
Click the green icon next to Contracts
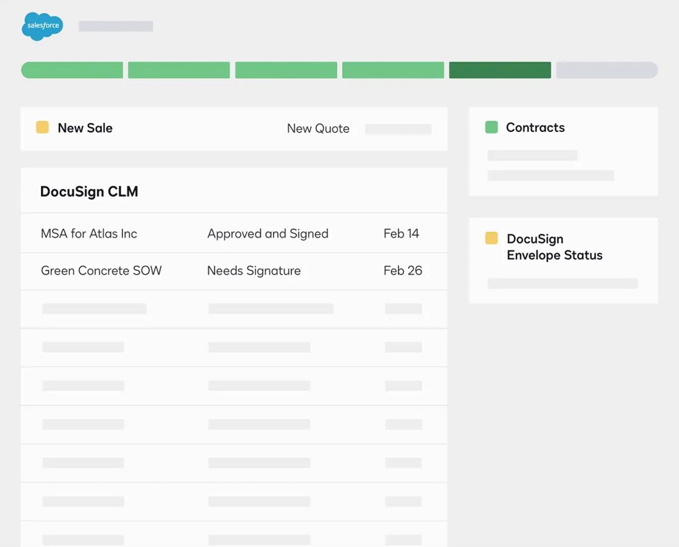point(491,127)
